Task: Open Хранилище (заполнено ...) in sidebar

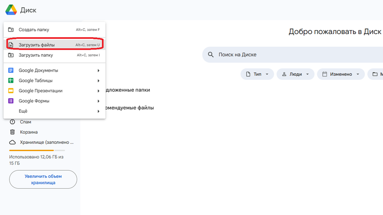Action: coord(47,143)
